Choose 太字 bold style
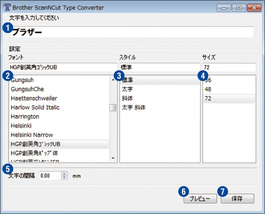265x214 pixels. pos(160,89)
